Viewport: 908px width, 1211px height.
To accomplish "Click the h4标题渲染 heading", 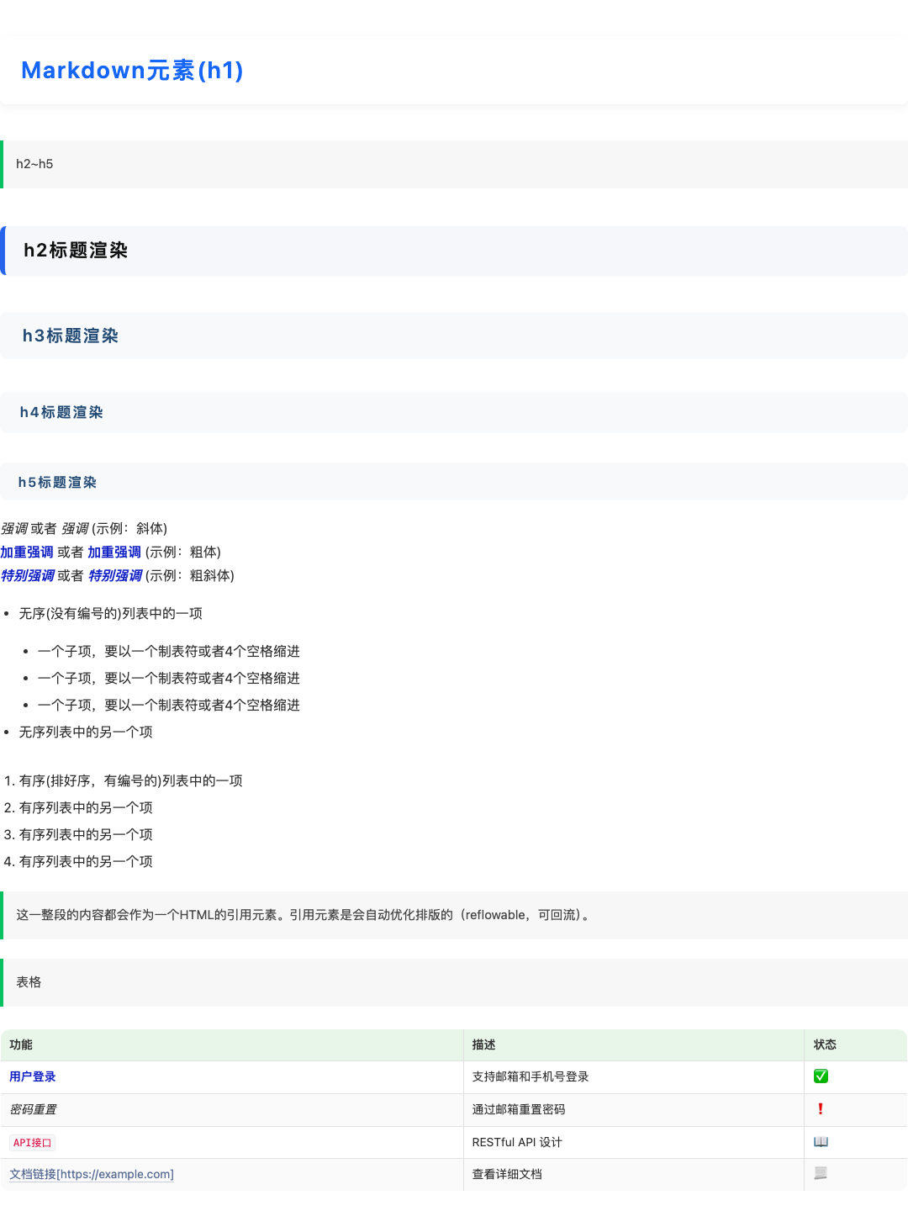I will [61, 413].
